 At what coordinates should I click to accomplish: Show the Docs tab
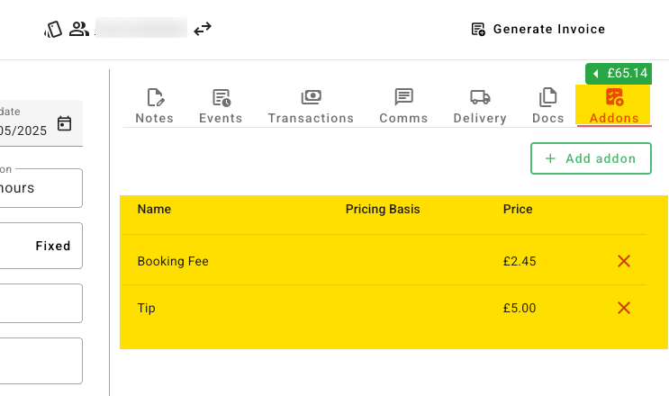click(547, 106)
